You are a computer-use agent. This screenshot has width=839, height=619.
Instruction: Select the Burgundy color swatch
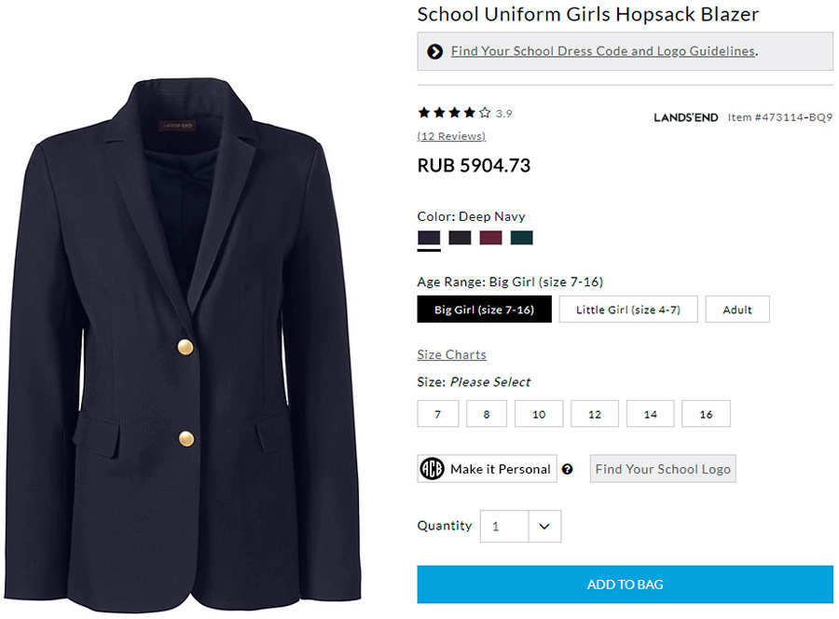coord(491,238)
